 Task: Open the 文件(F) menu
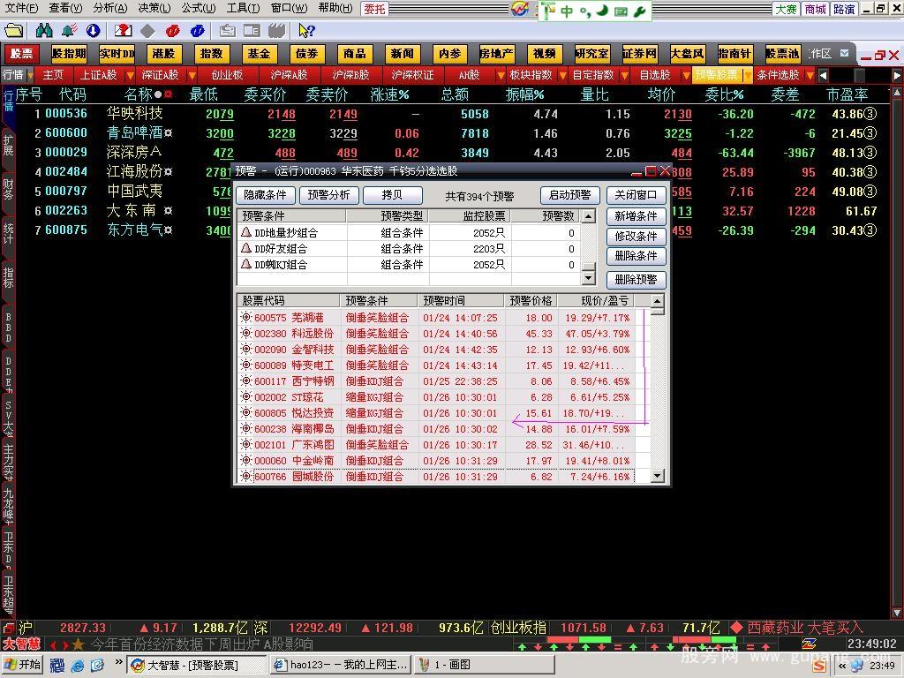click(x=21, y=8)
